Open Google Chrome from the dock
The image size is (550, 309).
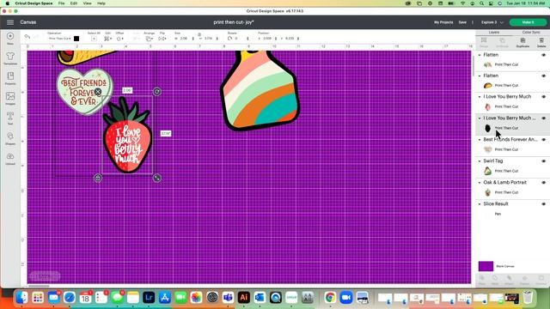[330, 298]
